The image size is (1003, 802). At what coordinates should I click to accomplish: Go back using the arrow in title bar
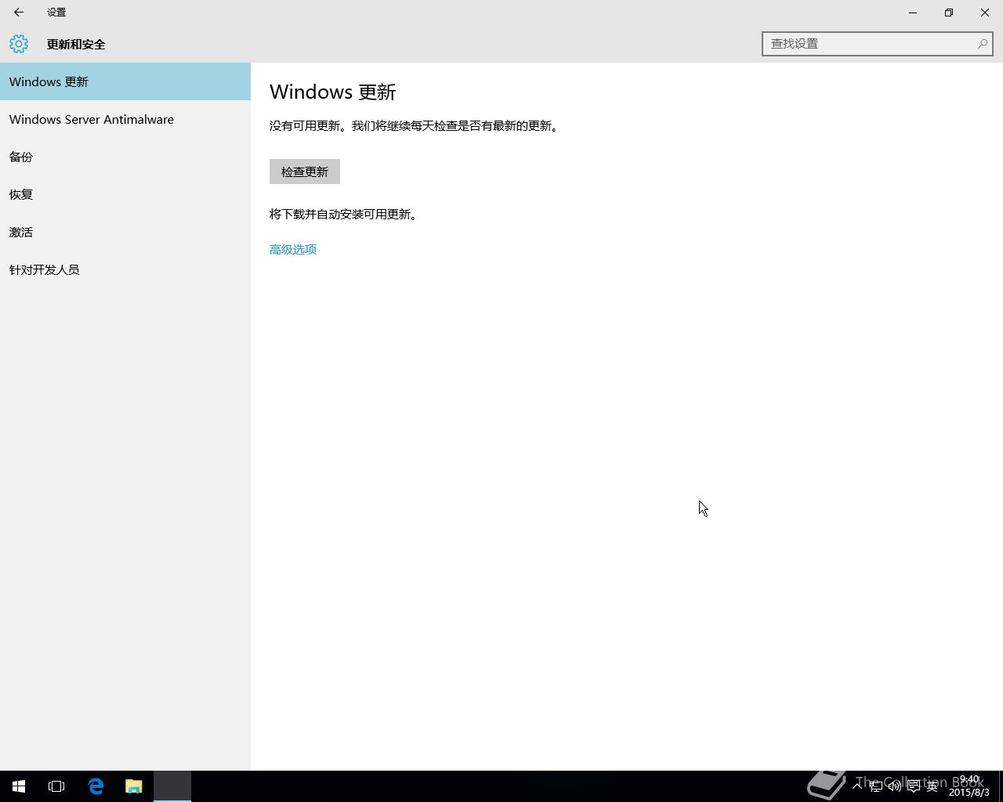(x=19, y=13)
